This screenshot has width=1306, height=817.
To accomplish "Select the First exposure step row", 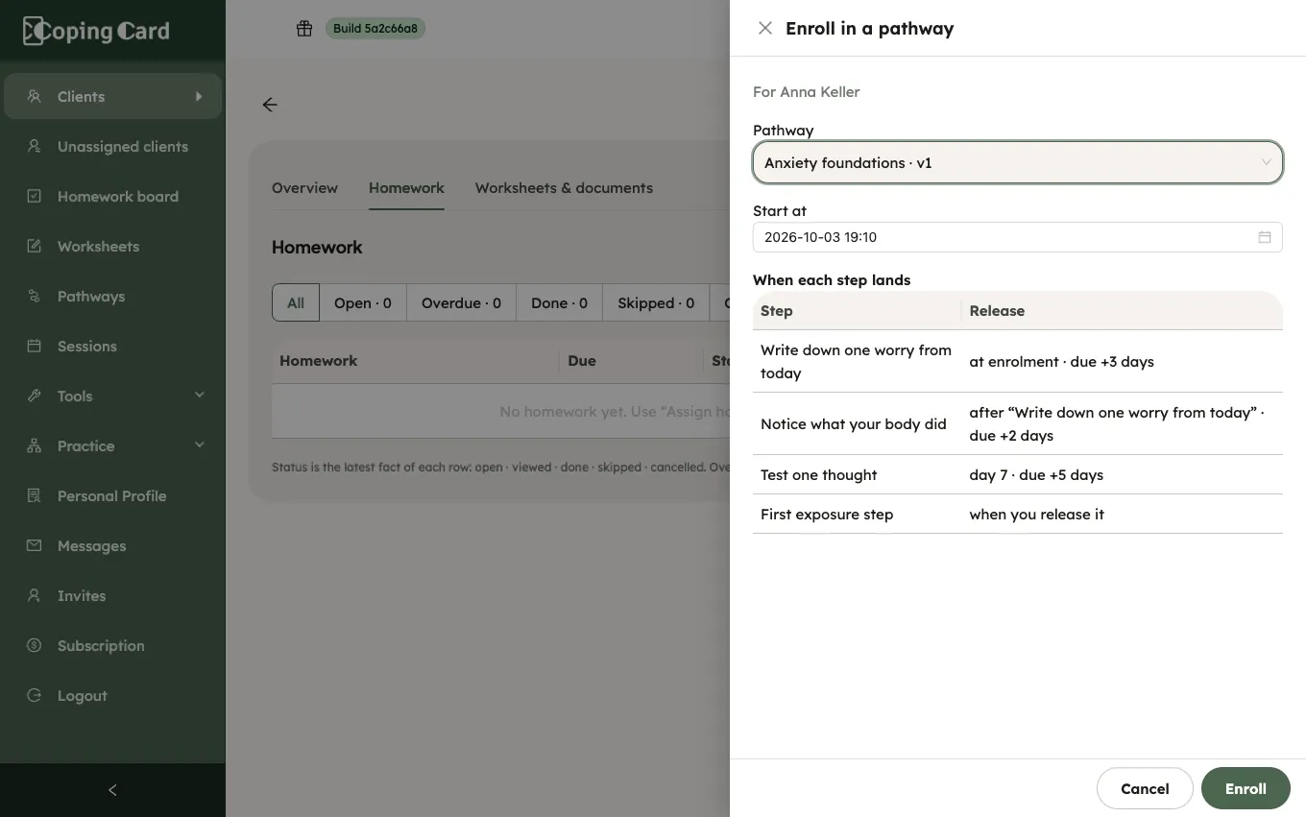I will [1018, 514].
